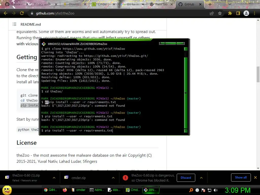Click the '$ cd theZoo/' terminal line
This screenshot has height=195, width=260.
click(x=52, y=91)
